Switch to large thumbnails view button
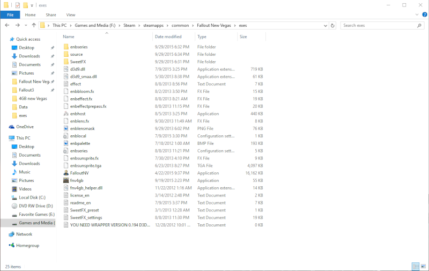This screenshot has width=429, height=271. pyautogui.click(x=423, y=266)
